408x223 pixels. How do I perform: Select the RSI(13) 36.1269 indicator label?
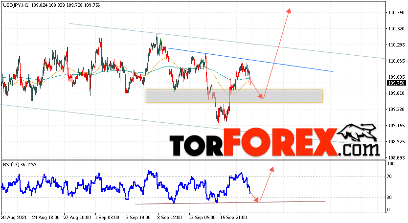point(20,165)
